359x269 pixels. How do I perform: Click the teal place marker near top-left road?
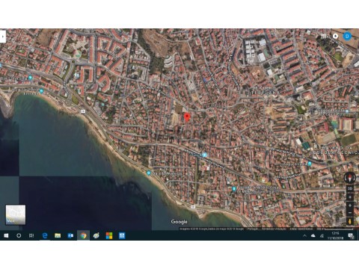coord(31,78)
